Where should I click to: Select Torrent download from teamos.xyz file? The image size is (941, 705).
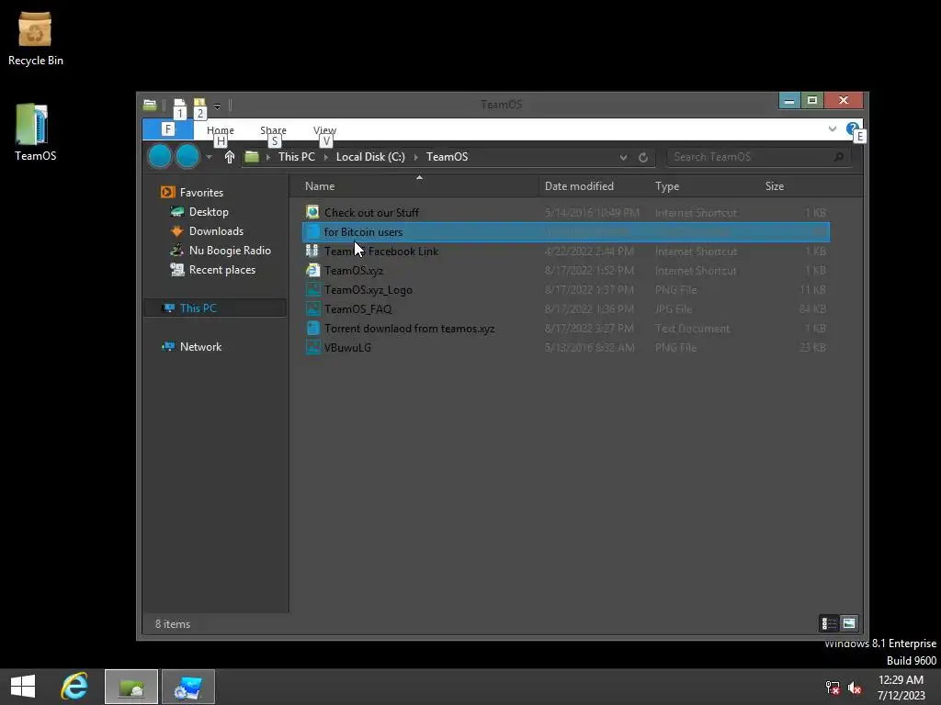coord(566,328)
